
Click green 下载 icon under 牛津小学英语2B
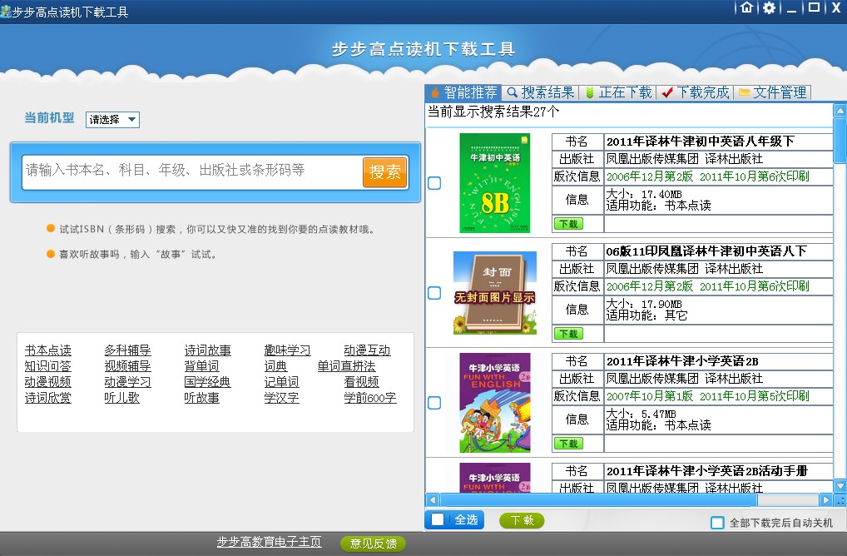[568, 444]
